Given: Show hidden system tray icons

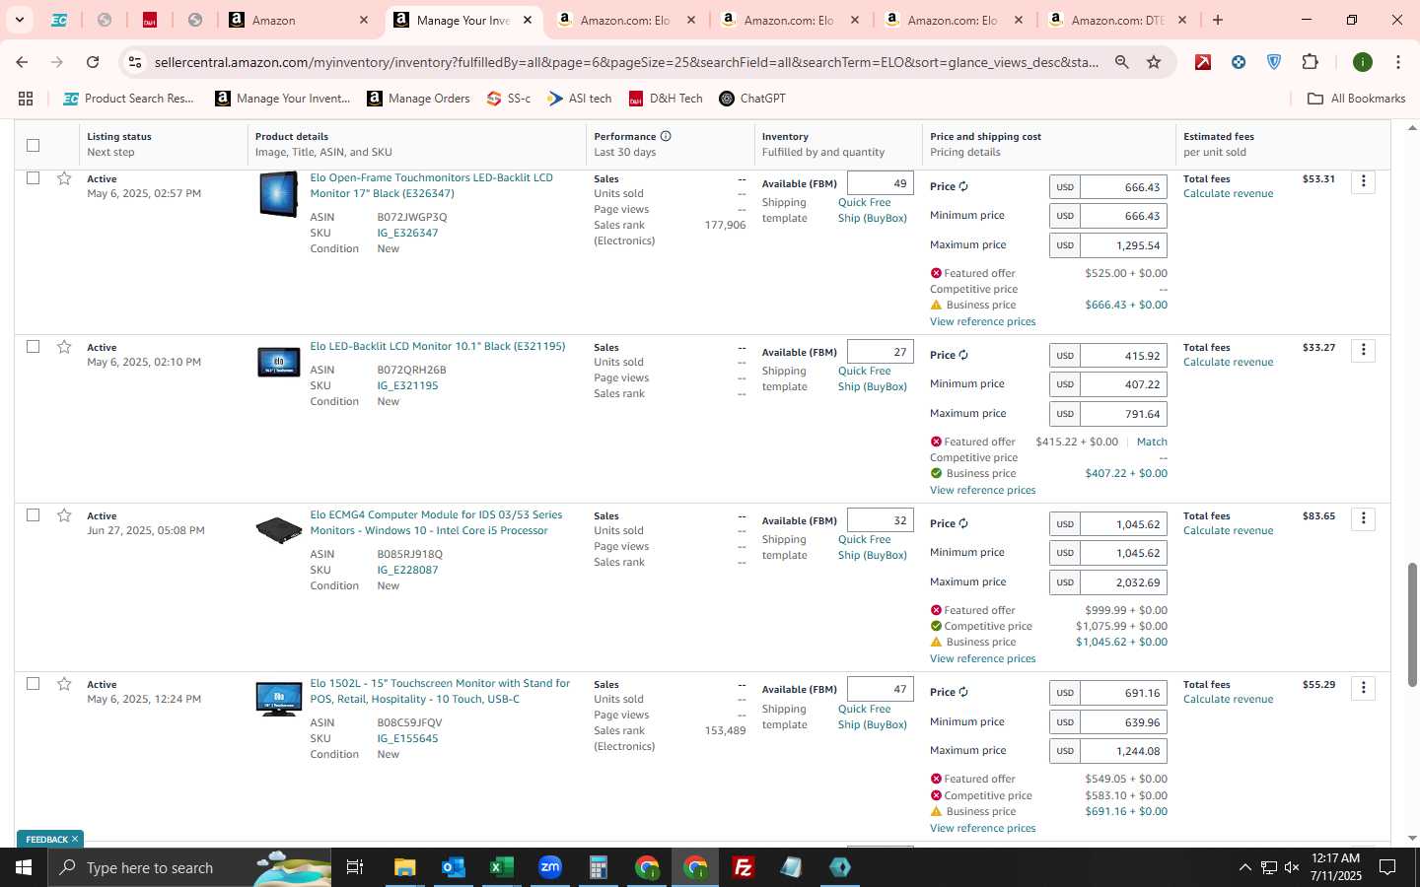Looking at the screenshot, I should [1244, 867].
